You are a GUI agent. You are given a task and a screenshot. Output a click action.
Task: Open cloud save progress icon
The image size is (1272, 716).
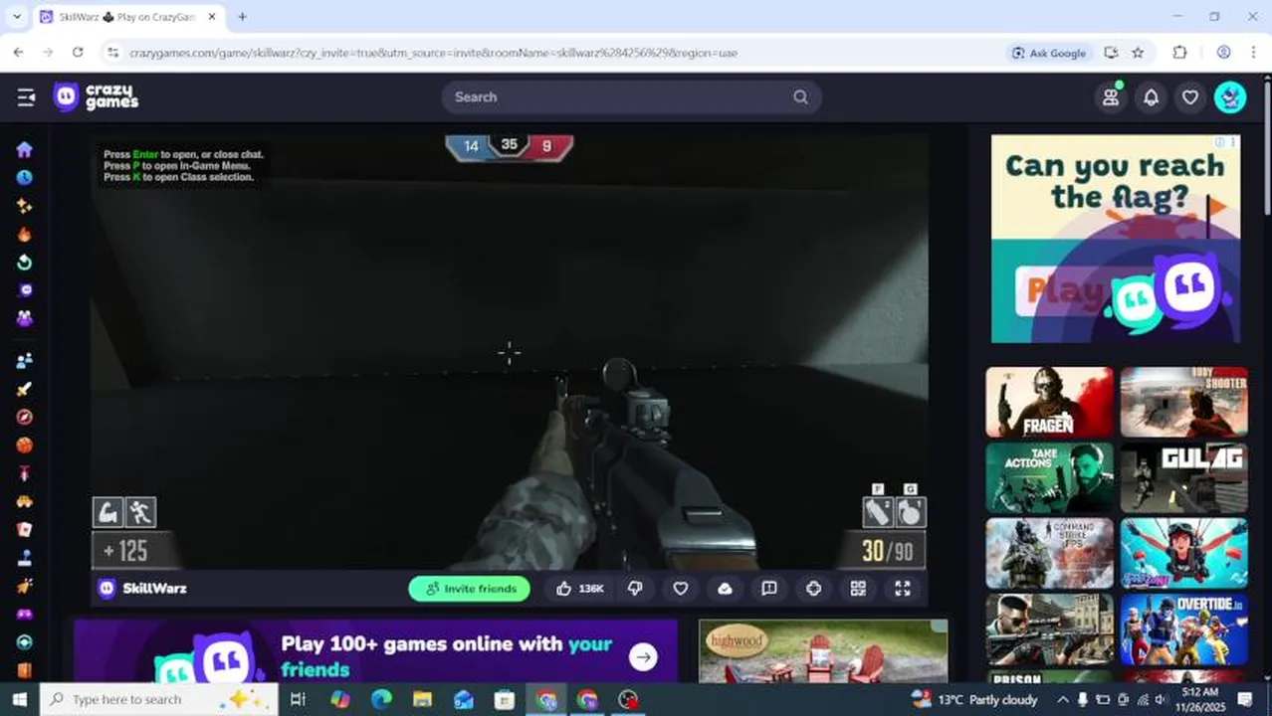click(x=725, y=589)
